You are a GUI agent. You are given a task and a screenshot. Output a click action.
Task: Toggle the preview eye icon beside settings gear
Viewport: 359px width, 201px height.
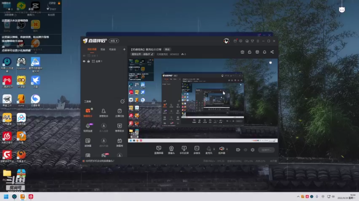pos(245,150)
